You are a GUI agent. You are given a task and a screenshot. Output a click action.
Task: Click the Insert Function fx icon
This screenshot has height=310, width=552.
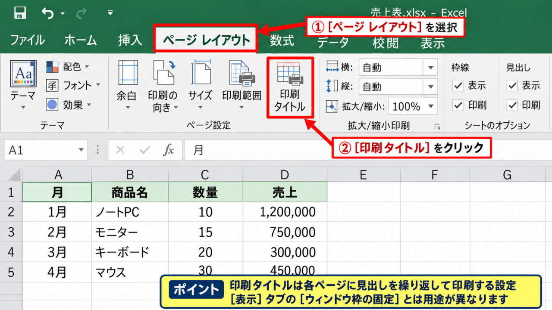pos(168,150)
